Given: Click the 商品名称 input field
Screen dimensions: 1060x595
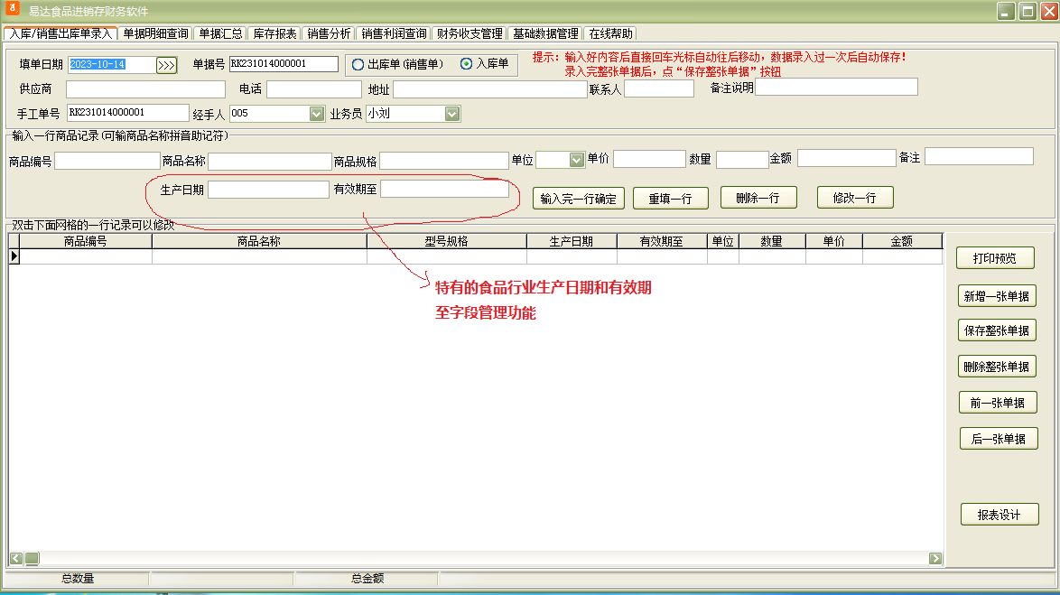Looking at the screenshot, I should [x=270, y=161].
